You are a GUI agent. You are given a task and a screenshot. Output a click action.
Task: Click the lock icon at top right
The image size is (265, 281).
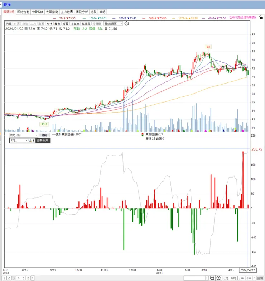pos(261,17)
